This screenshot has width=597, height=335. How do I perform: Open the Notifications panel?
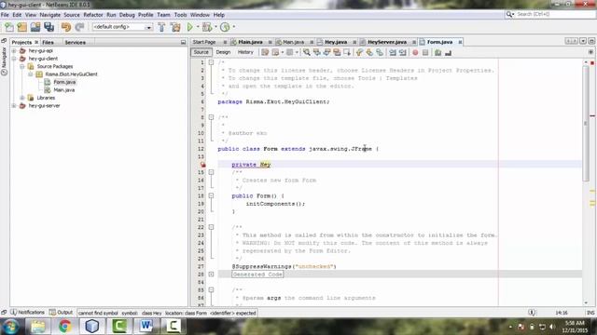tap(27, 313)
